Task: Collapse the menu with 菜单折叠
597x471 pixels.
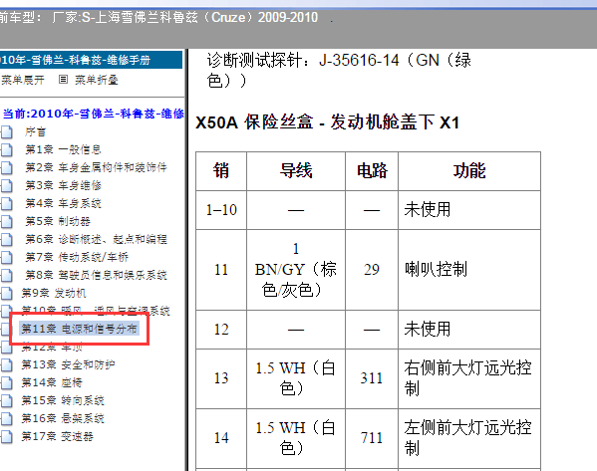Action: pos(97,80)
